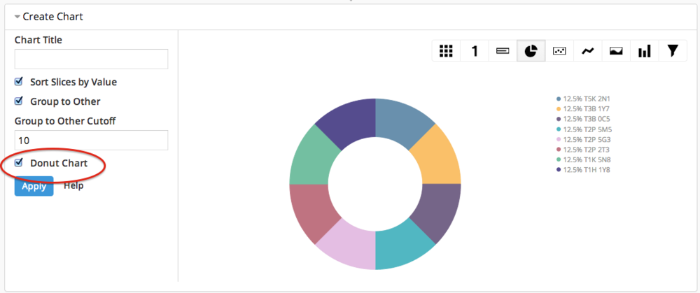Select the bar column chart icon

point(644,51)
